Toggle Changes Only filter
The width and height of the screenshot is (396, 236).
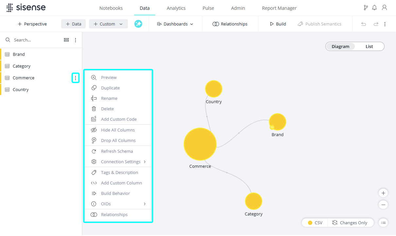350,223
